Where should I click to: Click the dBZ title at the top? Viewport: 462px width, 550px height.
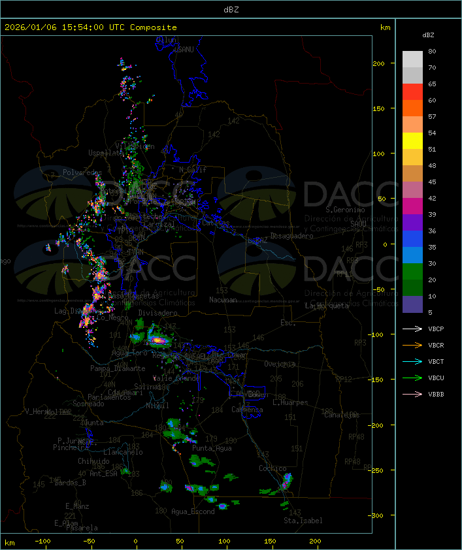click(x=231, y=9)
